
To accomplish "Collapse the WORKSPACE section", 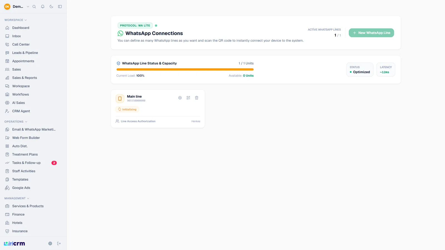I will pos(16,20).
